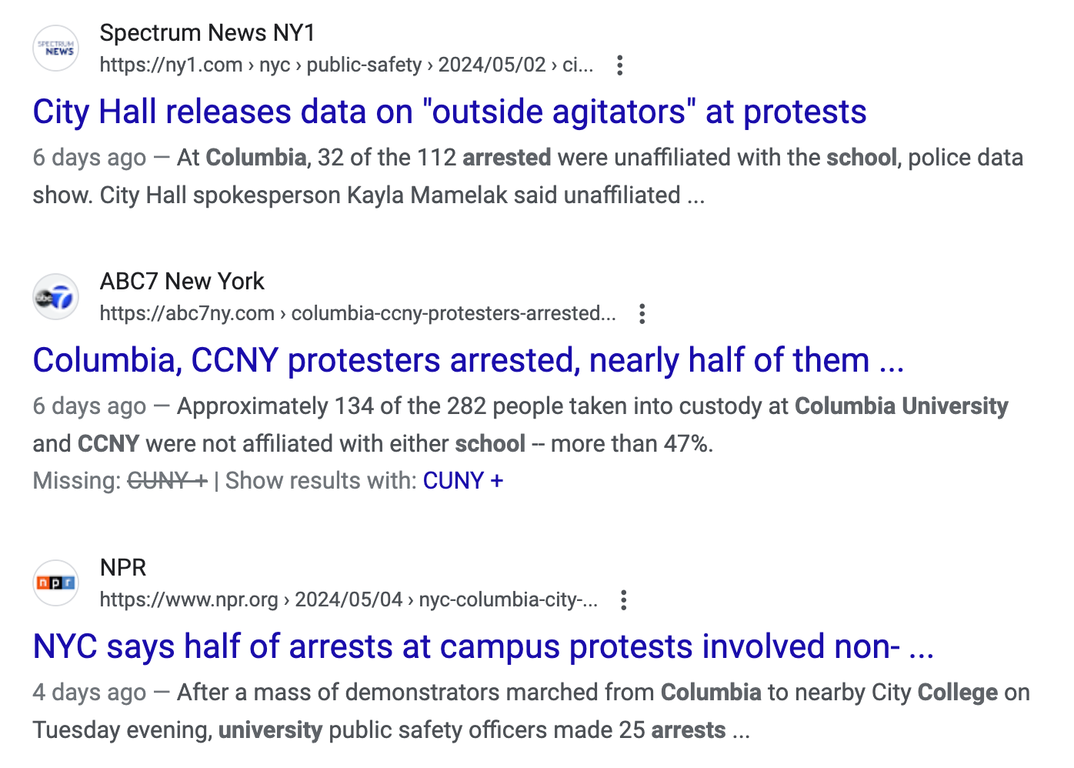Screen dimensions: 1074x768
Task: Click the ABC7 result snippet about 282 people
Action: pyautogui.click(x=519, y=425)
